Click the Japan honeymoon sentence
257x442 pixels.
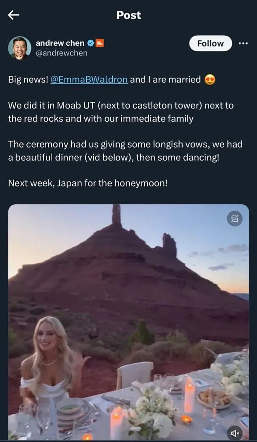pos(88,183)
